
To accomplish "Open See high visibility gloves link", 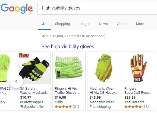I will [68, 47].
